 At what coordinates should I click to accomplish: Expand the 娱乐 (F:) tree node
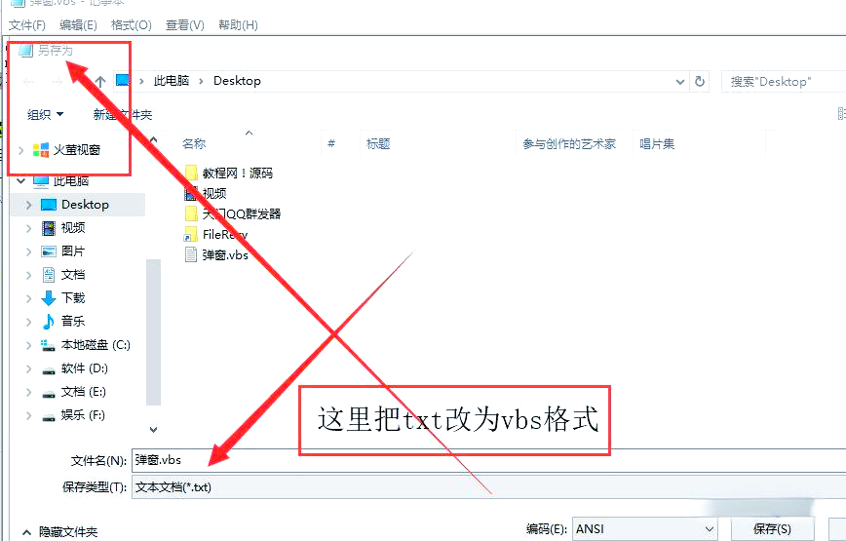28,416
